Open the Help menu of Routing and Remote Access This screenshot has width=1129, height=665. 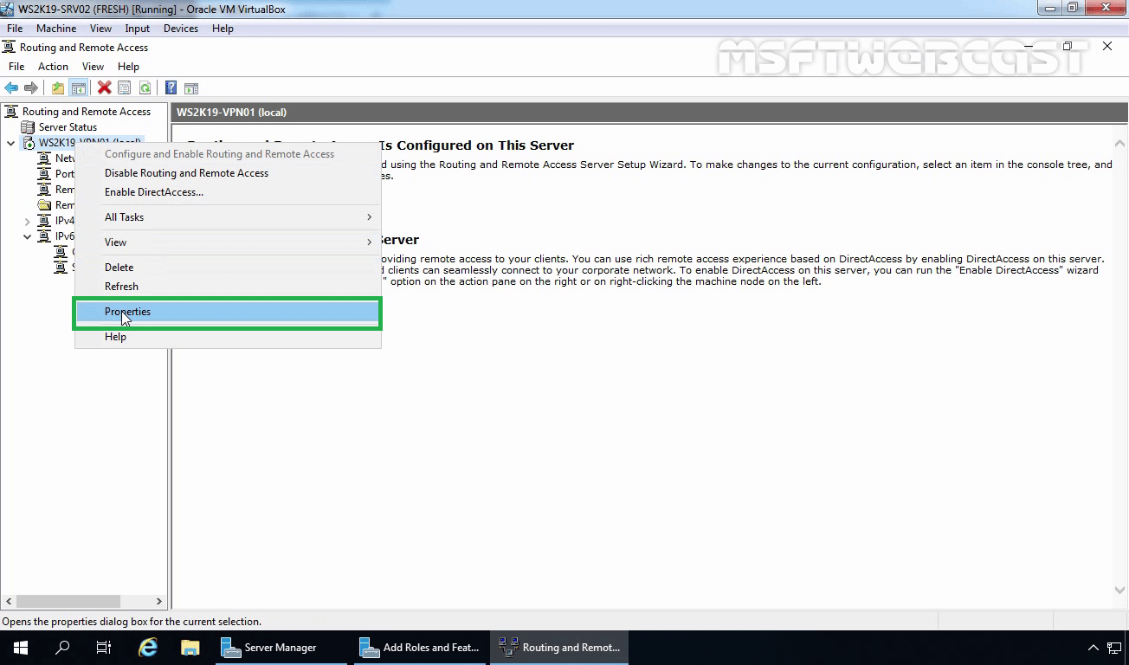tap(128, 67)
